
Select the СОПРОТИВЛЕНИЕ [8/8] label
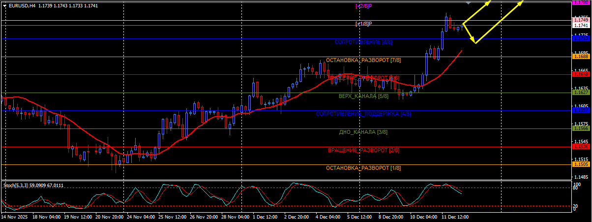pos(363,42)
